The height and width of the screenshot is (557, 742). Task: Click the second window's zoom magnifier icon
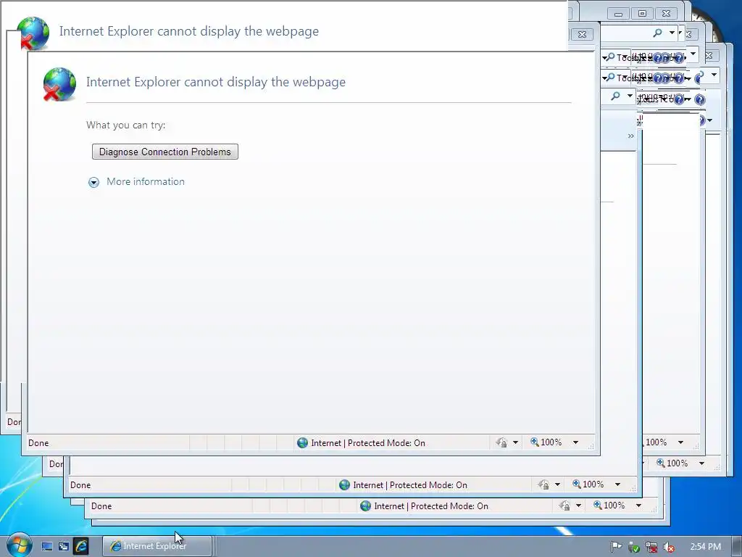click(576, 484)
